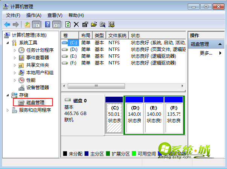Image resolution: width=227 pixels, height=169 pixels.
Task: Click the delete X toolbar icon
Action: (76, 25)
